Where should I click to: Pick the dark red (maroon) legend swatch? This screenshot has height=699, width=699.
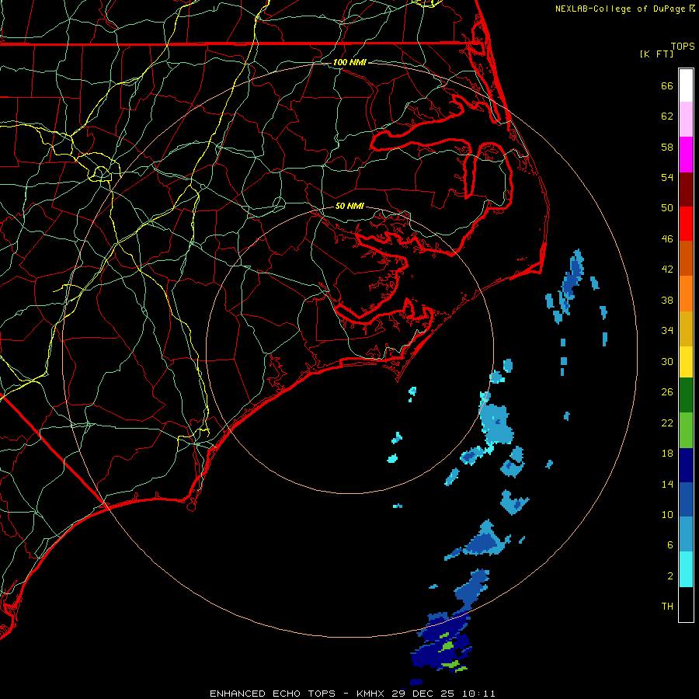[686, 190]
